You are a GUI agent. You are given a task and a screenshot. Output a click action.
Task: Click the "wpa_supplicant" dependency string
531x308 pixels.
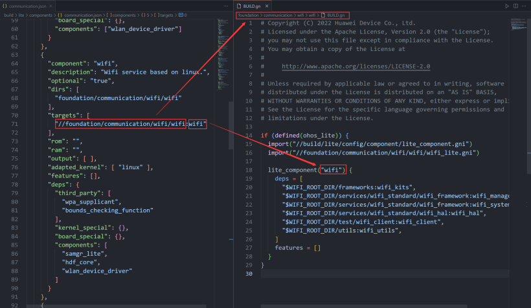click(90, 202)
